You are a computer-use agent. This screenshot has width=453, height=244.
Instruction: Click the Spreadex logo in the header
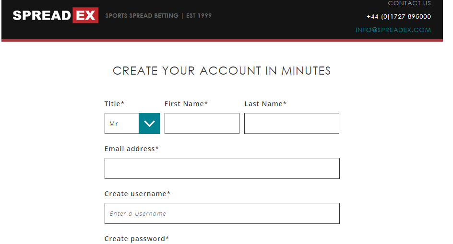[55, 15]
